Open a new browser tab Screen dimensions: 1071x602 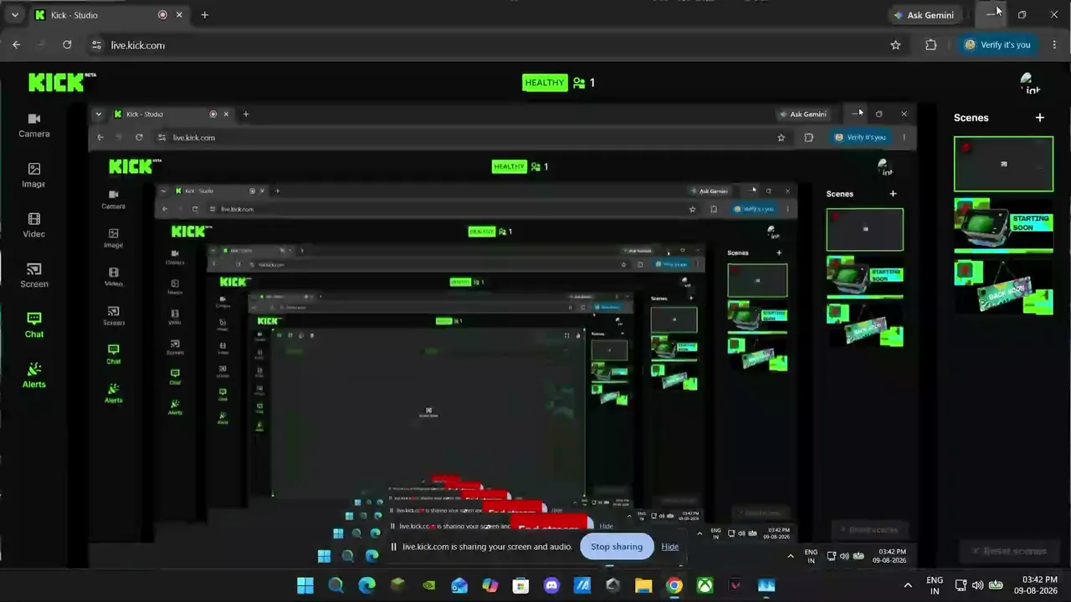point(204,15)
